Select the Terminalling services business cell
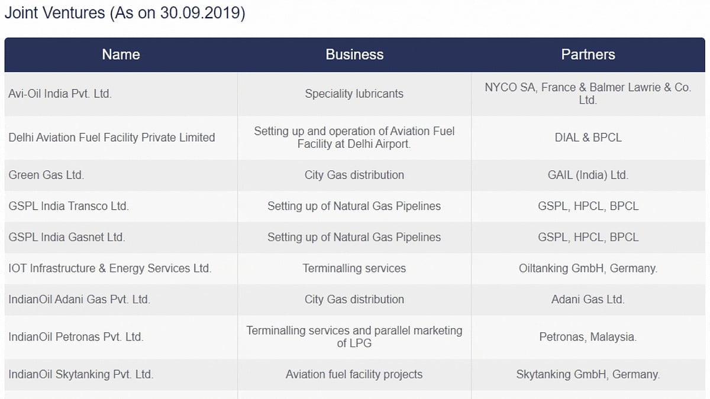Screen dimensions: 710x399 354,268
